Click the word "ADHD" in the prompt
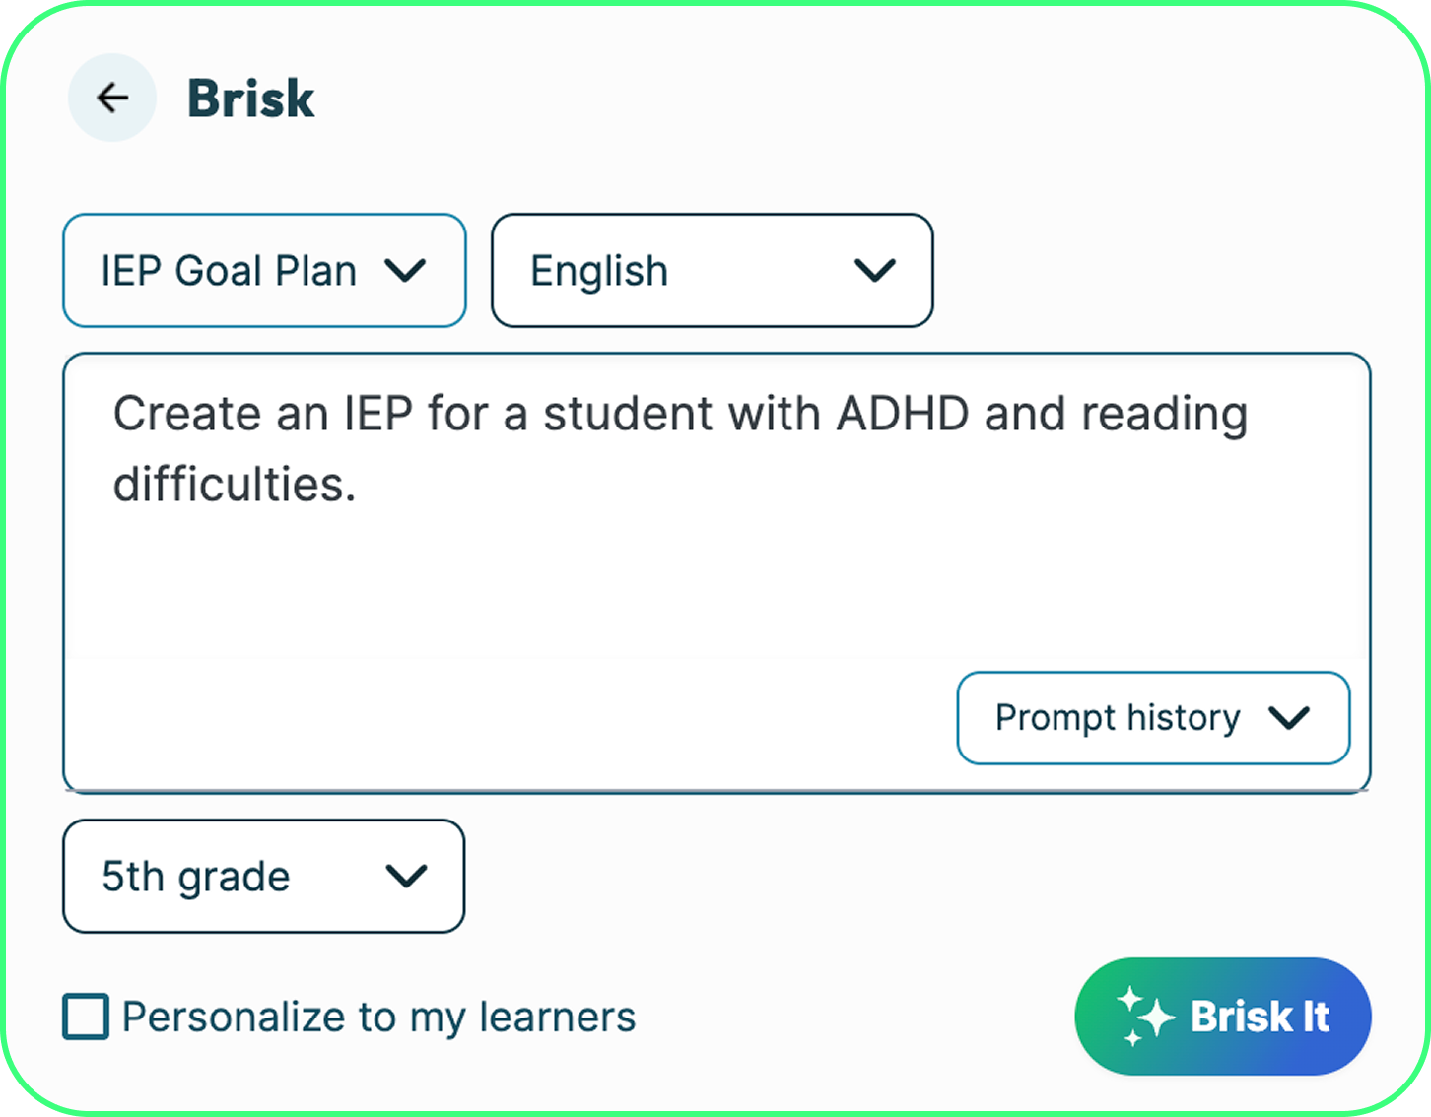The height and width of the screenshot is (1117, 1431). tap(903, 414)
